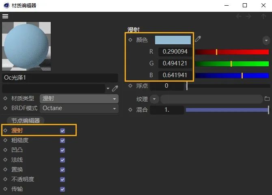The width and height of the screenshot is (272, 195).
Task: Click the keyframe diamond beside 传输 channel
Action: [x=5, y=189]
